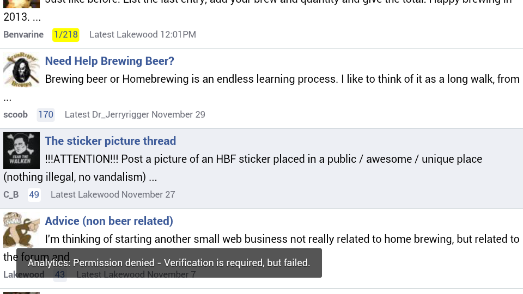Tap 'Latest Lakewood November 27' info
The image size is (523, 294).
point(113,195)
